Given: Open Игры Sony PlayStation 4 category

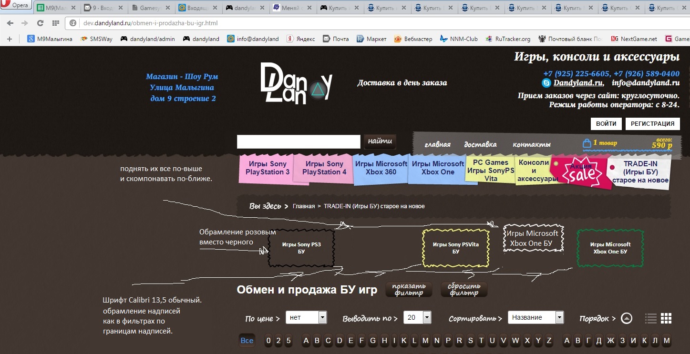Looking at the screenshot, I should pos(324,168).
